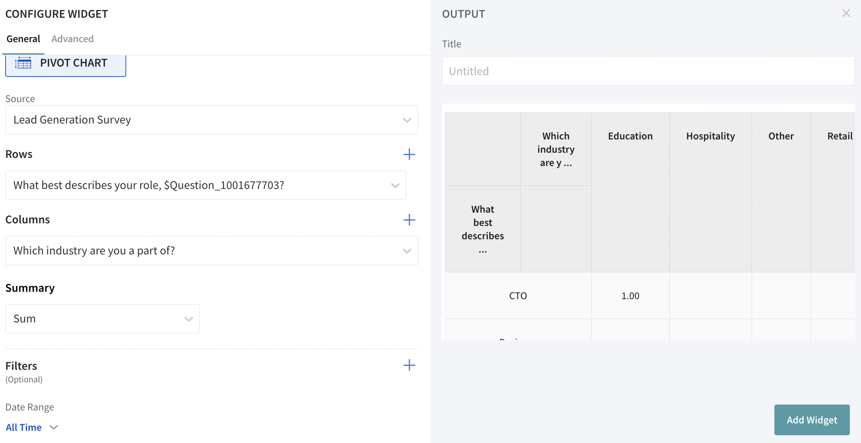Switch to the Advanced tab

(x=72, y=39)
